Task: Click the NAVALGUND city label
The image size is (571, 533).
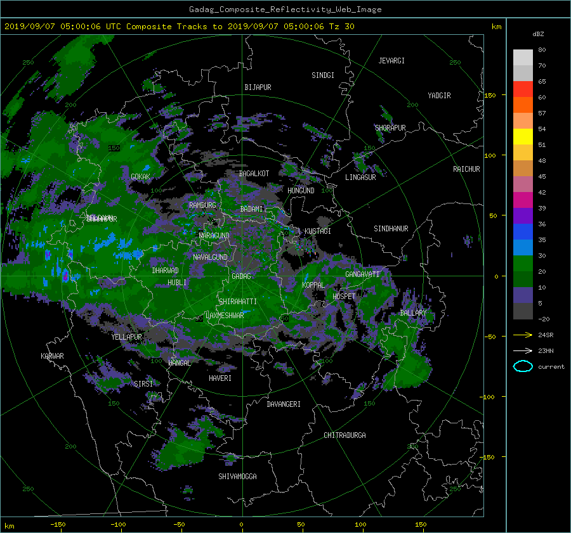Action: 210,257
